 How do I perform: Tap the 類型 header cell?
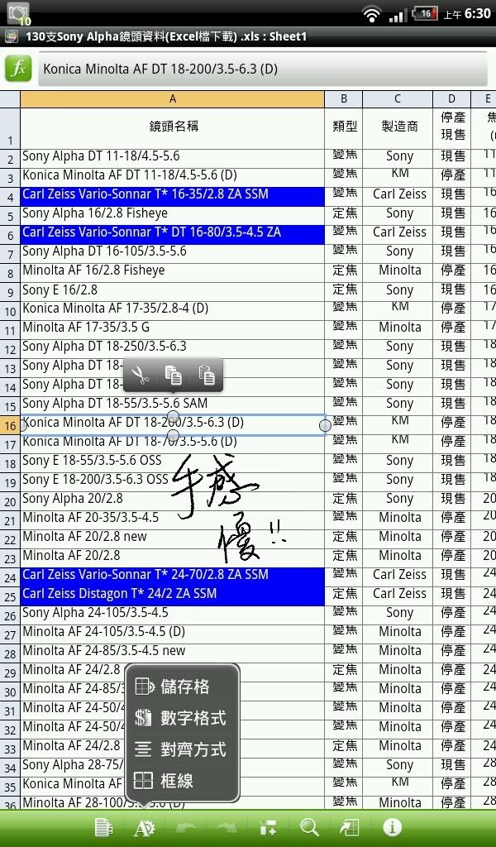[344, 128]
